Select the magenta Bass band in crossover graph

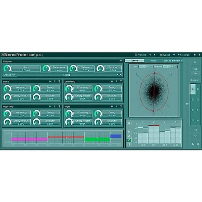pyautogui.click(x=29, y=139)
